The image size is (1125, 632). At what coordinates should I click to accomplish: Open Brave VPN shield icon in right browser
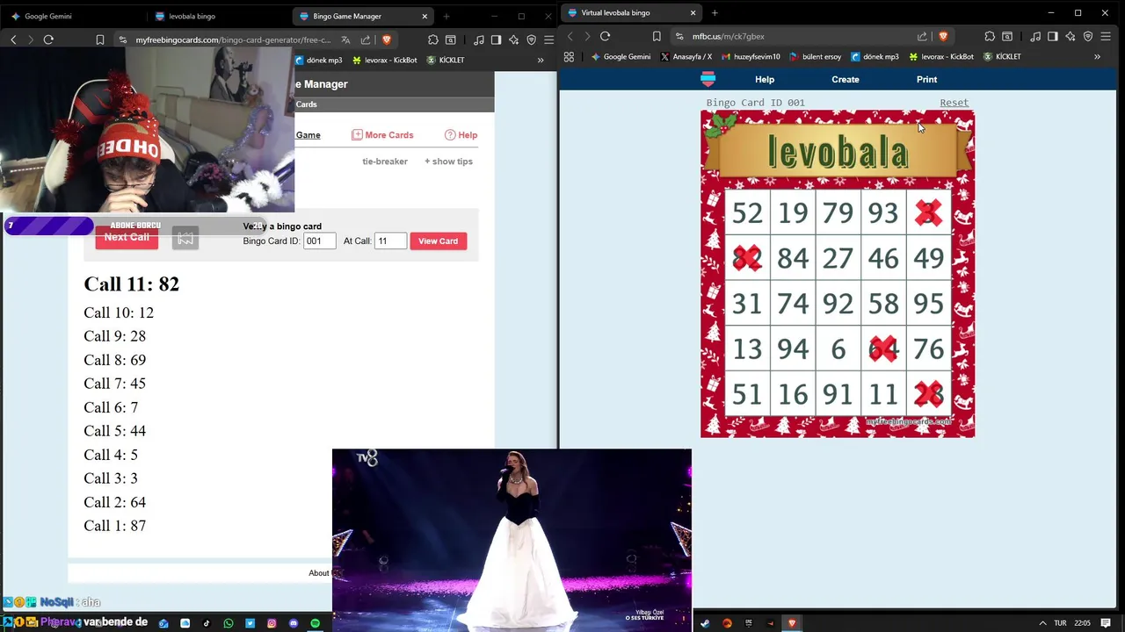(1088, 36)
